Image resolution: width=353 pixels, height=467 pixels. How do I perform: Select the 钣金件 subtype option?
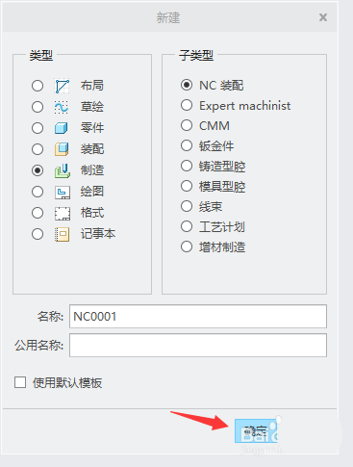point(187,145)
